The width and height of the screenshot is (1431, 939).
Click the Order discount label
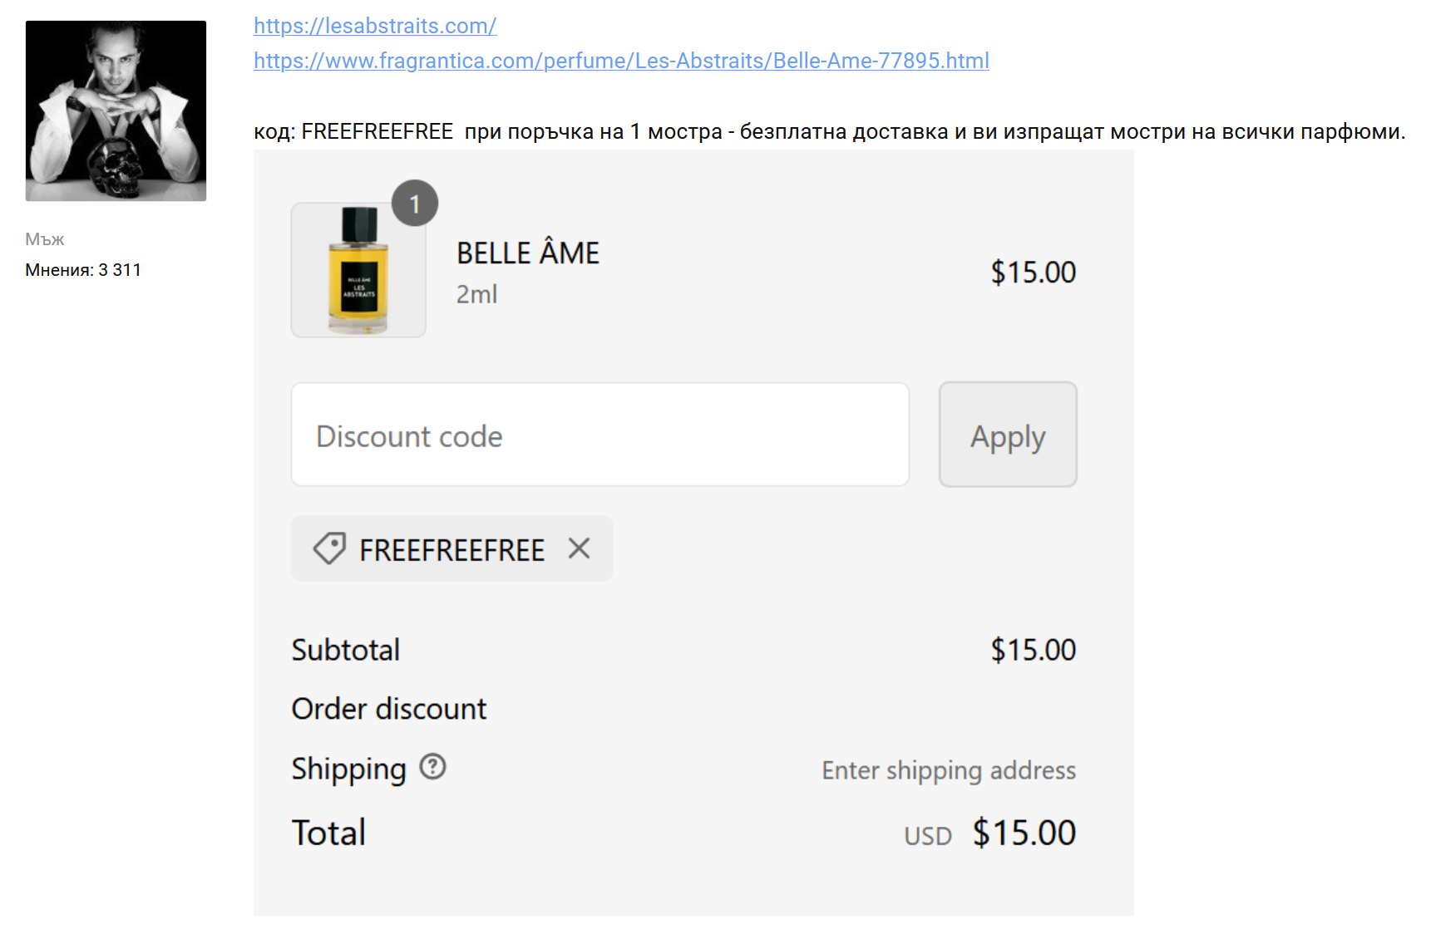[389, 709]
